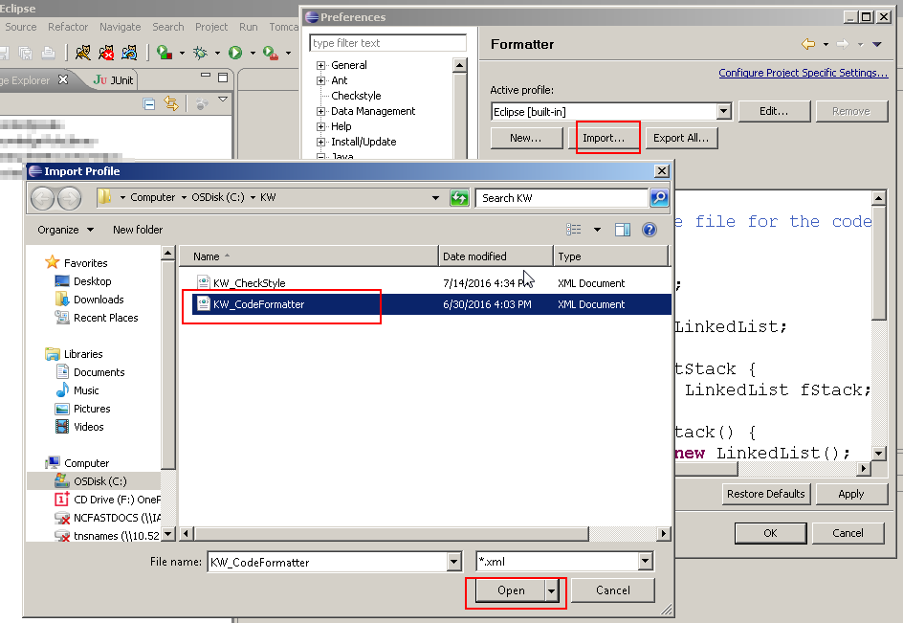This screenshot has height=623, width=903.
Task: Click the Stop Tomcat cat icon
Action: (105, 52)
